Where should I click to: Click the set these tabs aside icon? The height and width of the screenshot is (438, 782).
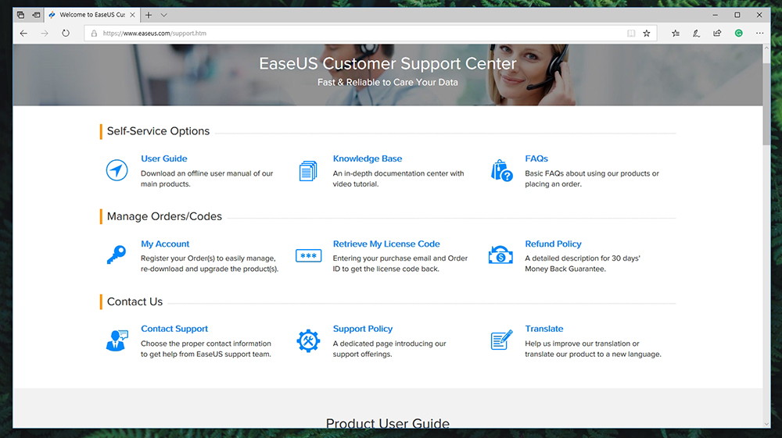pos(36,15)
